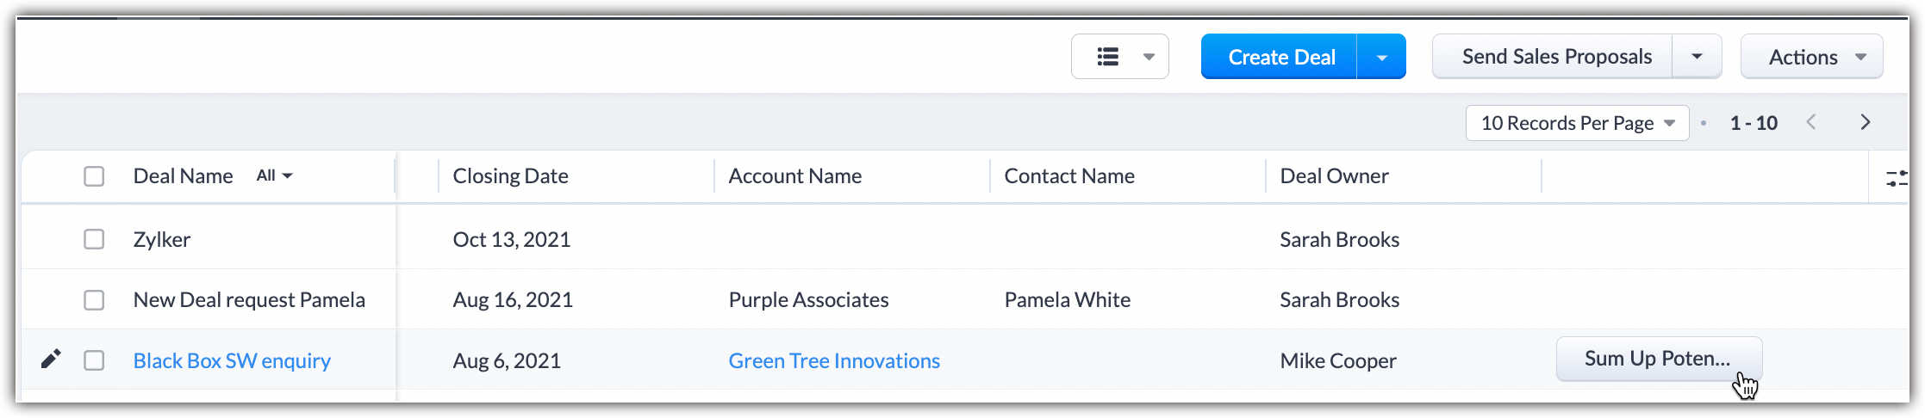Open the Send Sales Proposals dropdown arrow

tap(1696, 57)
